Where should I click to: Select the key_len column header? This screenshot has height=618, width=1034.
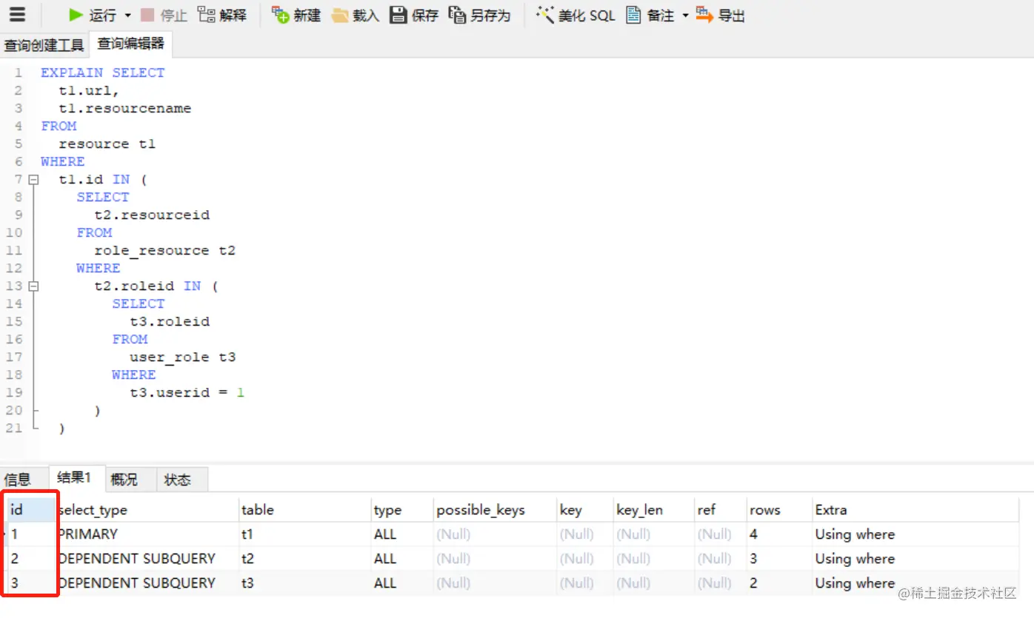click(x=654, y=510)
